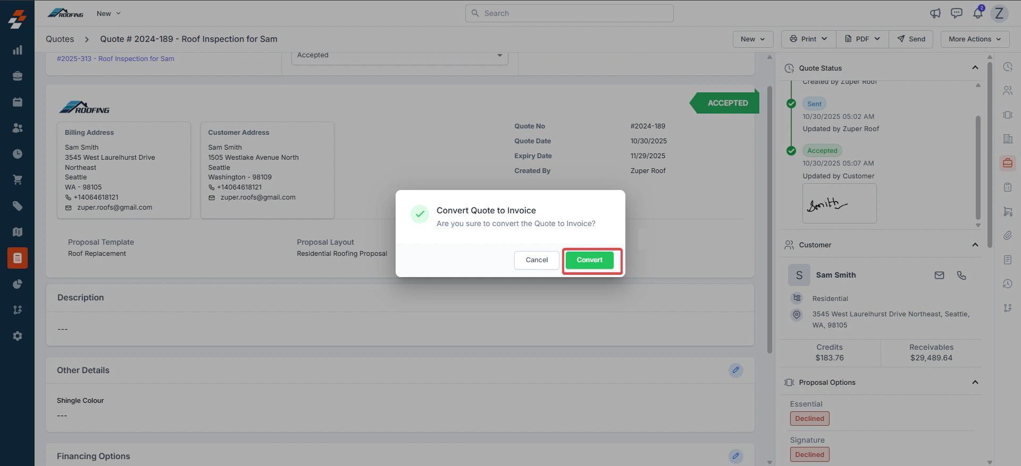Click the Receivables $29,489.64 value
1021x466 pixels.
(x=931, y=358)
